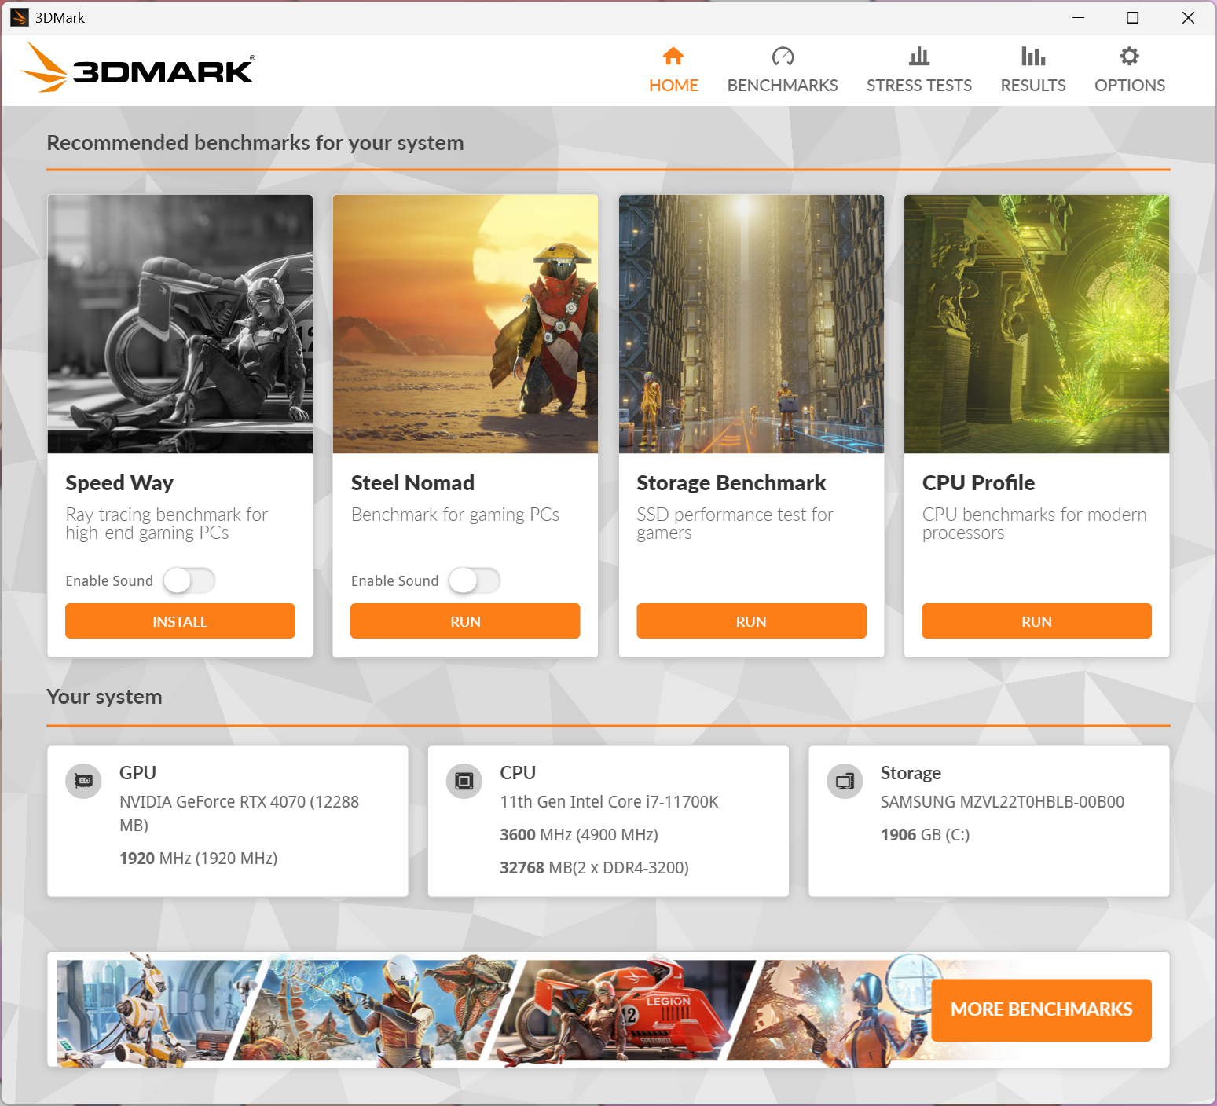
Task: Click "1906 GB (C:)" storage value
Action: [x=925, y=835]
